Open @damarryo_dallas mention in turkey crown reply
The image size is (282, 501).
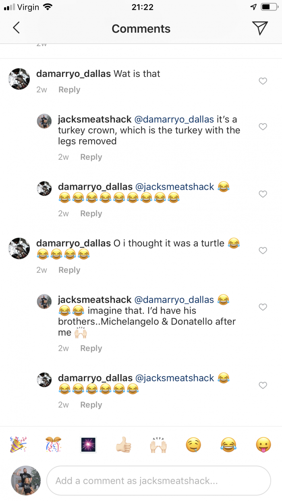click(x=174, y=120)
